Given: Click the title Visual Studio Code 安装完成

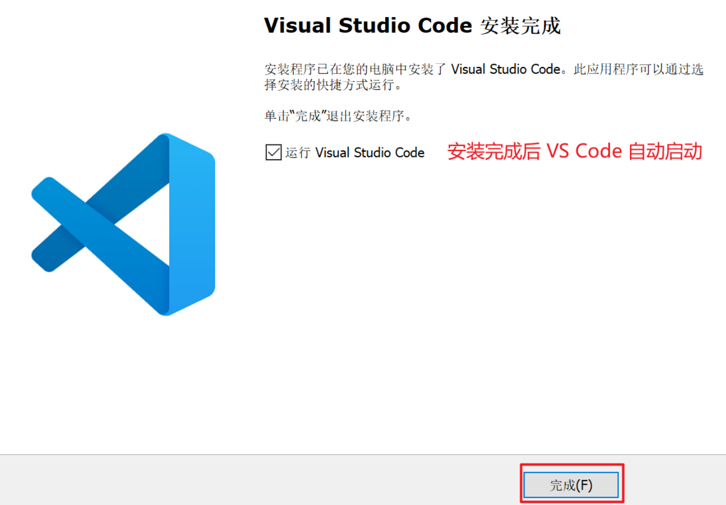Looking at the screenshot, I should coord(413,25).
